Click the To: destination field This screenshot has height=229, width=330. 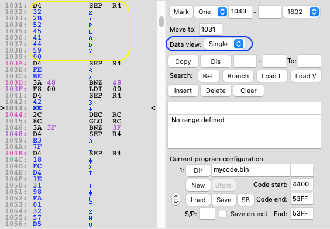pyautogui.click(x=310, y=61)
